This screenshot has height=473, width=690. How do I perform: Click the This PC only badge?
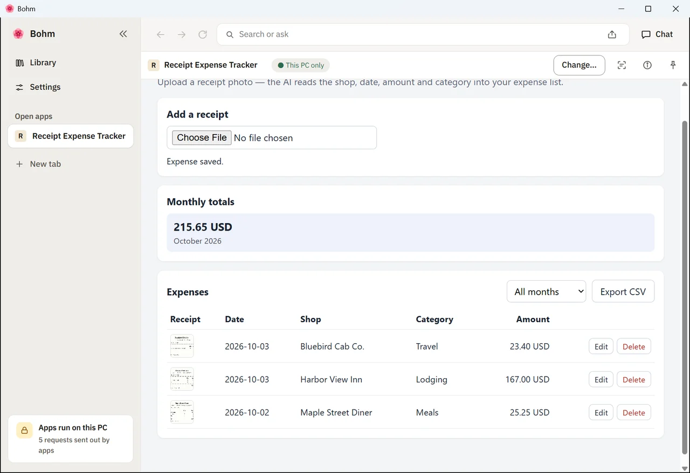[x=301, y=65]
